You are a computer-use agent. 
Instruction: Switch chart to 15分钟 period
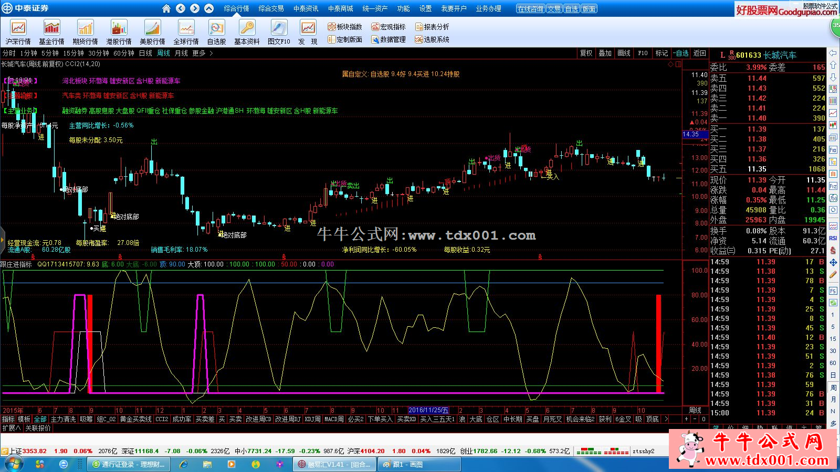point(73,53)
